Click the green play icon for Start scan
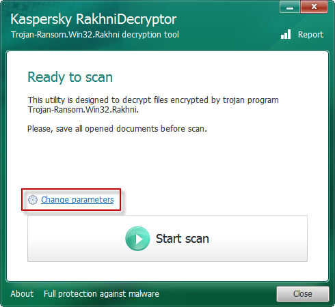Screen dimensions: 335x307 click(x=137, y=239)
